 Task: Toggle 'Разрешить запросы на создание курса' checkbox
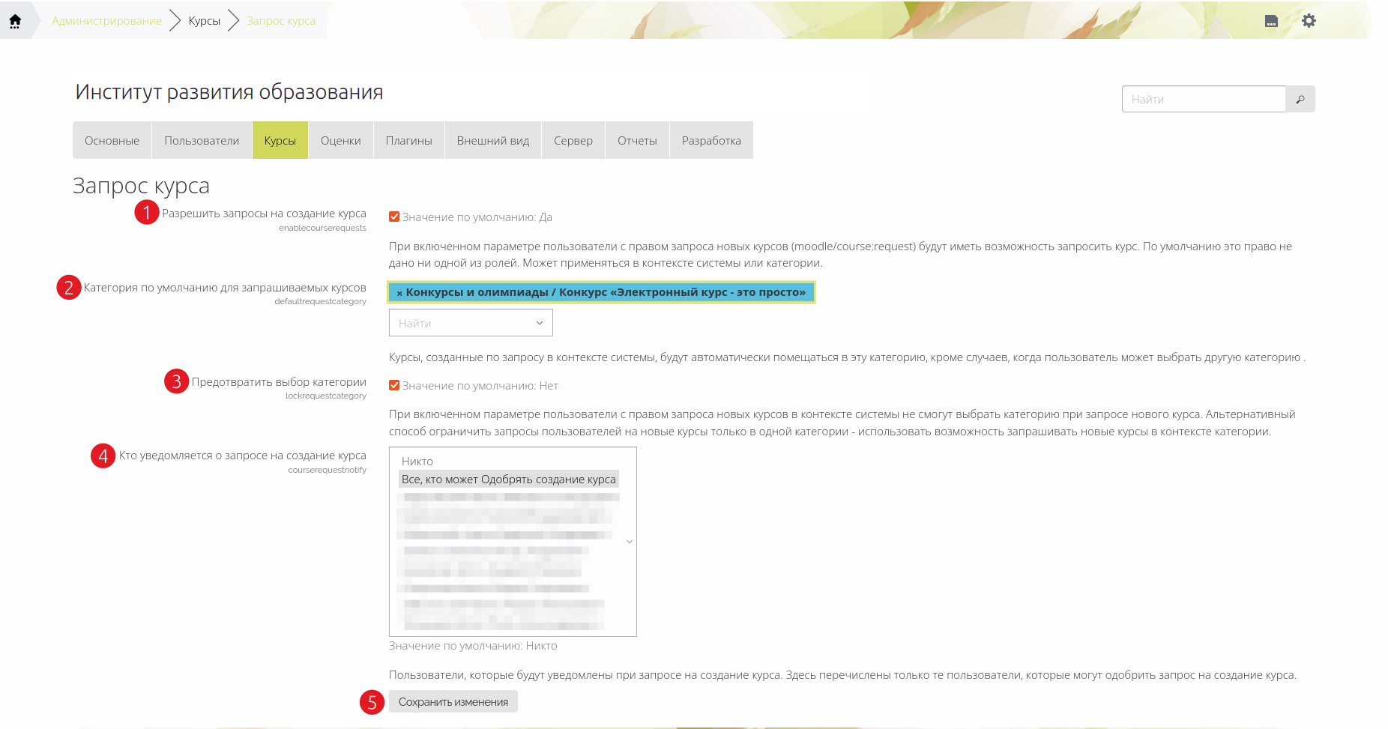coord(394,217)
